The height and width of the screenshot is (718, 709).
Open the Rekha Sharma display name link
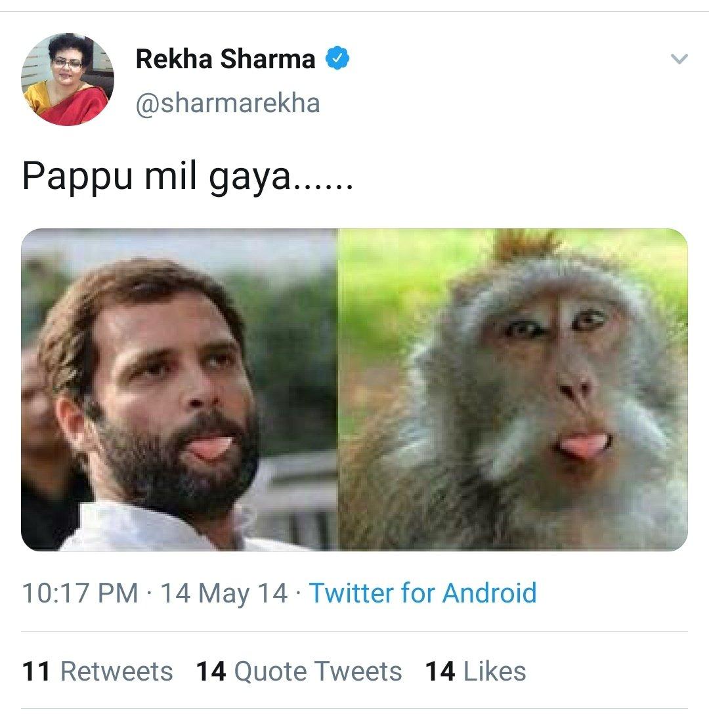point(226,59)
